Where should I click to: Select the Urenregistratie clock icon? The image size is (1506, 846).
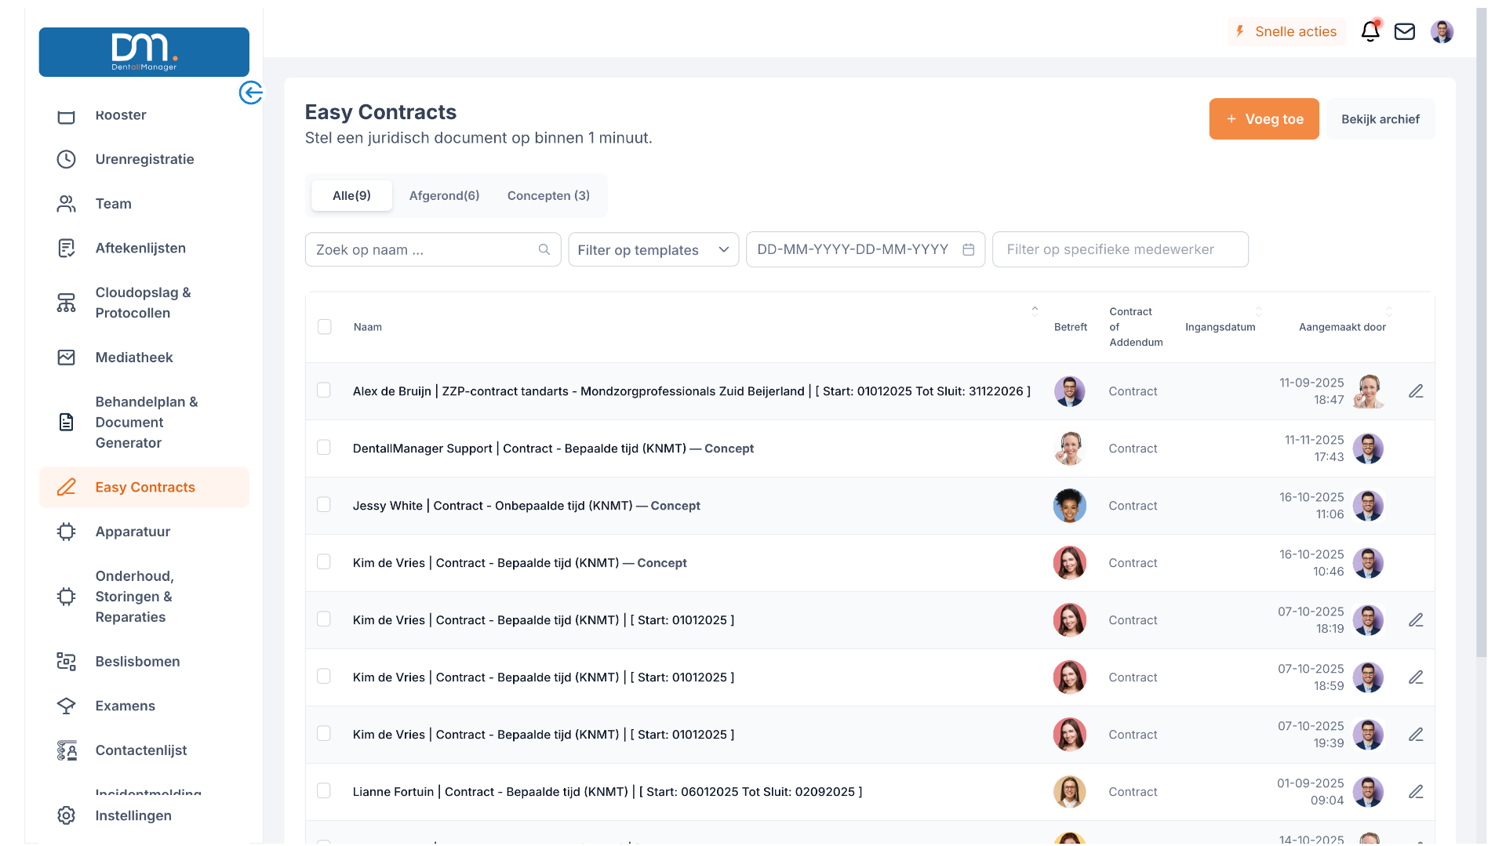(67, 159)
